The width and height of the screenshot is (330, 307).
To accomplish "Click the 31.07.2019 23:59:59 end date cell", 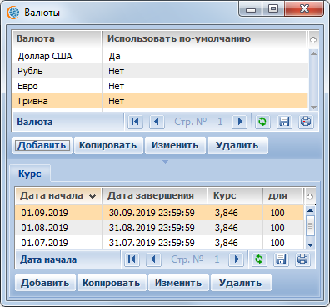I will (155, 243).
